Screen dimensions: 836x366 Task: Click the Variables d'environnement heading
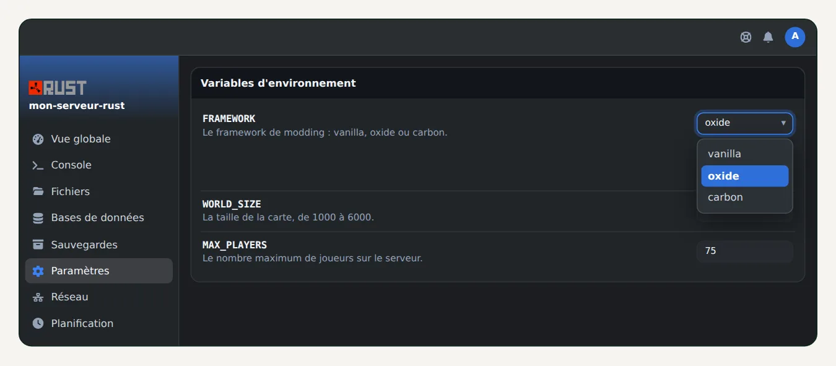(278, 83)
